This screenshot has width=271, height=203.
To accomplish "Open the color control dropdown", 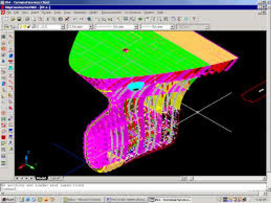I will tap(90, 26).
